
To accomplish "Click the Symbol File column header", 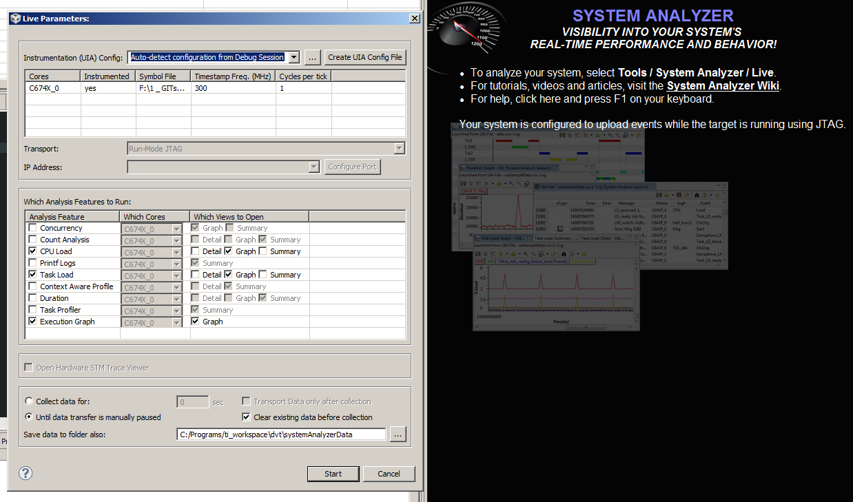I will (x=163, y=76).
